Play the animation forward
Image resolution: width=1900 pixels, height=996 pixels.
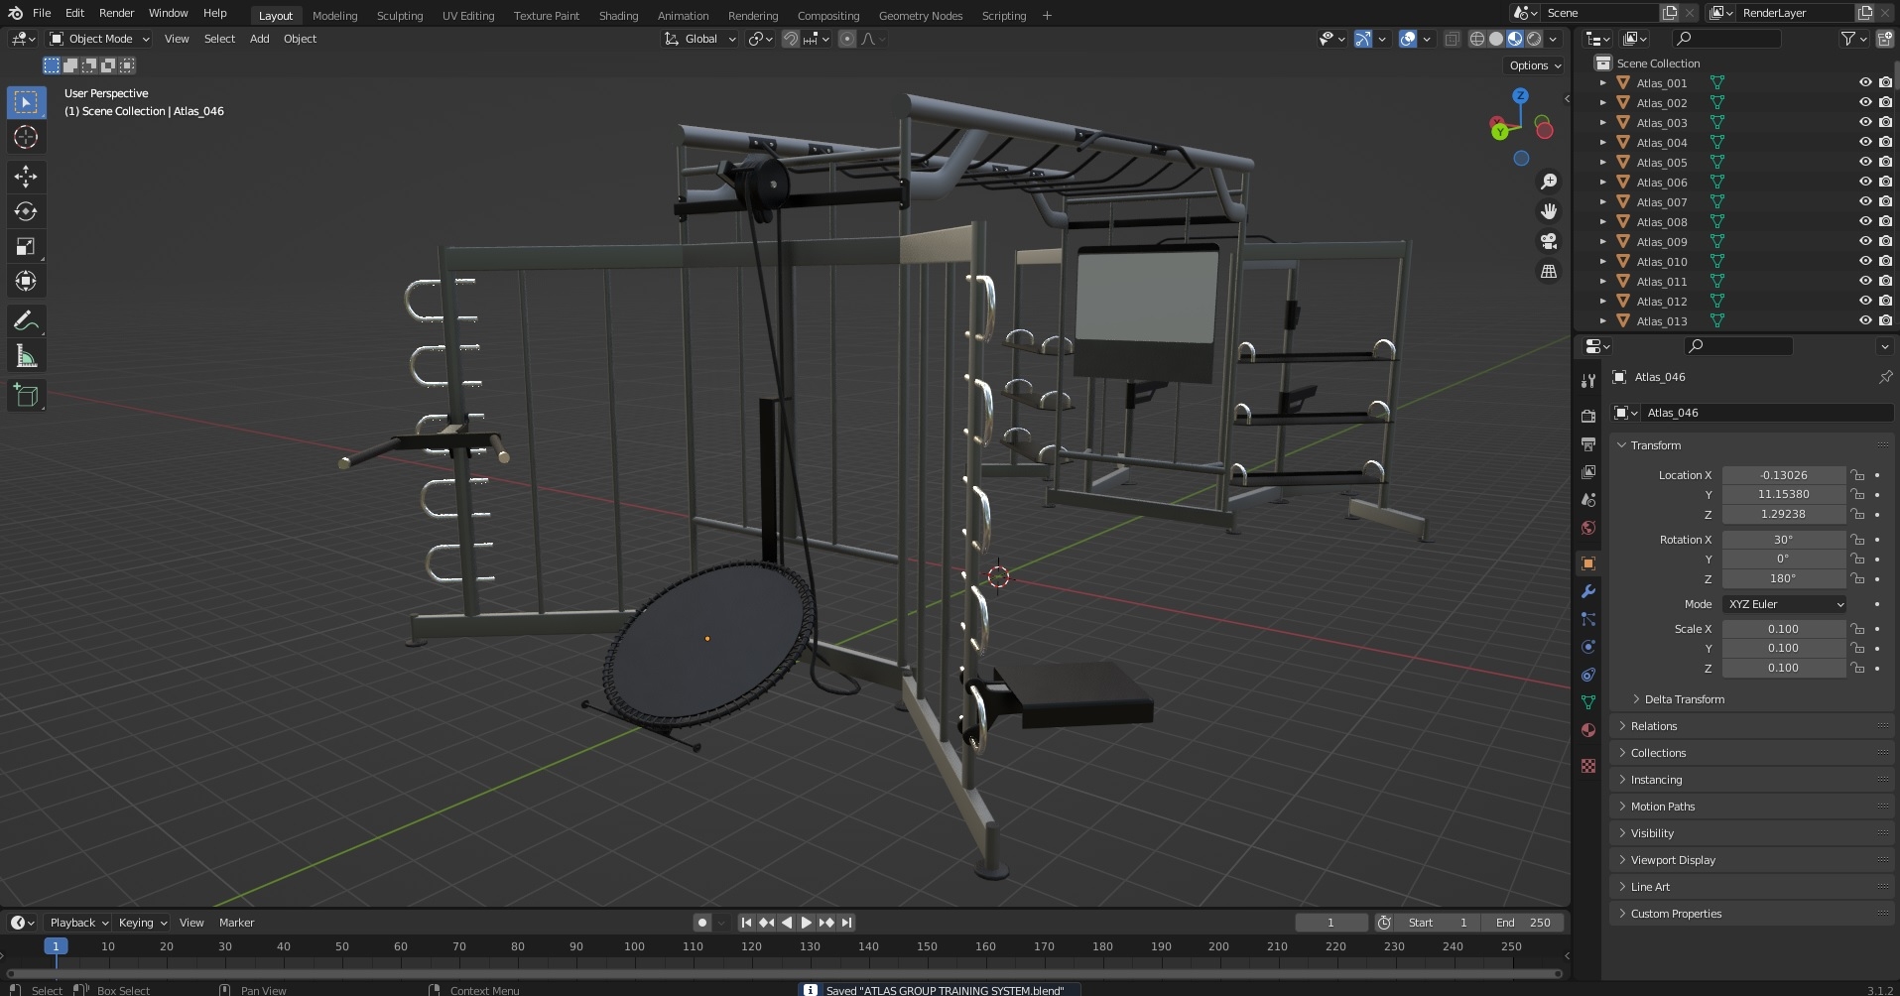(x=806, y=923)
